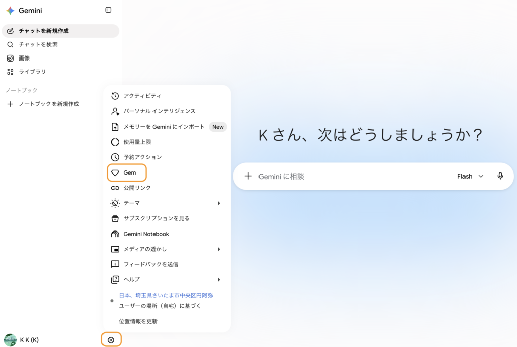Click the plus icon beside ノートブックを新規作成

pyautogui.click(x=10, y=104)
